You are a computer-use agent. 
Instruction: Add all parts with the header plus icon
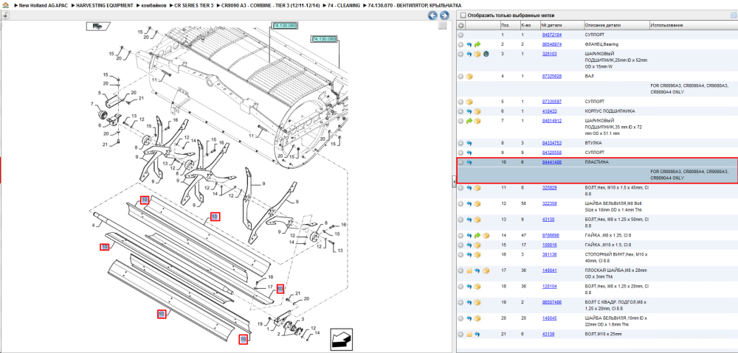point(461,25)
